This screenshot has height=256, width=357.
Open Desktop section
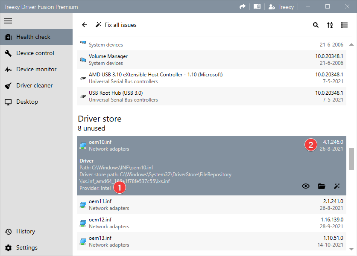36,102
